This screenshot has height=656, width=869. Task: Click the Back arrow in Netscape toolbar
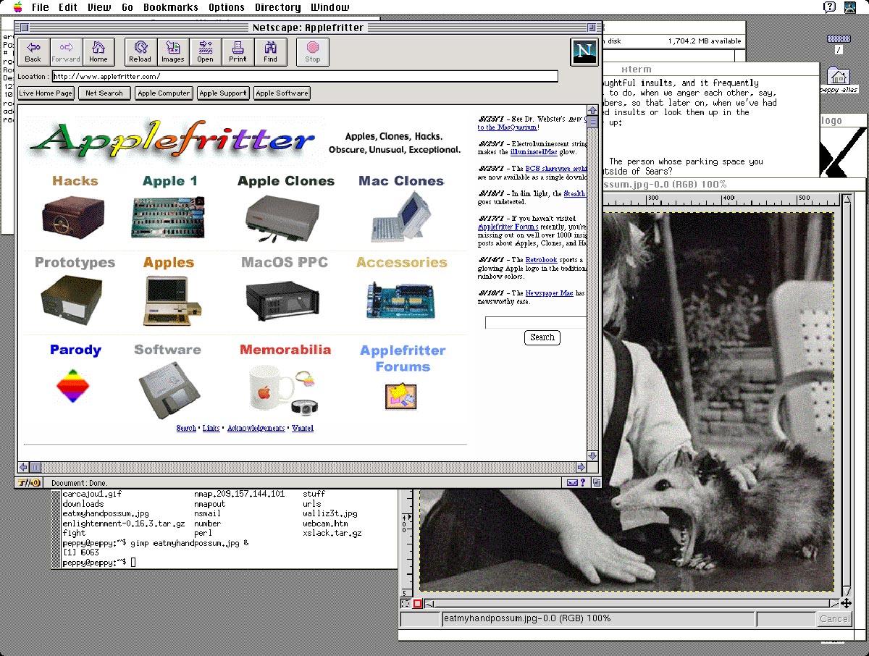(33, 52)
